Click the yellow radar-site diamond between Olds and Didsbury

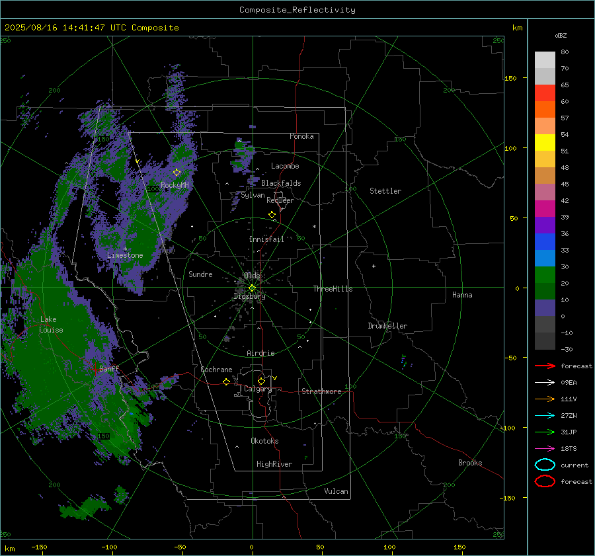tap(252, 288)
